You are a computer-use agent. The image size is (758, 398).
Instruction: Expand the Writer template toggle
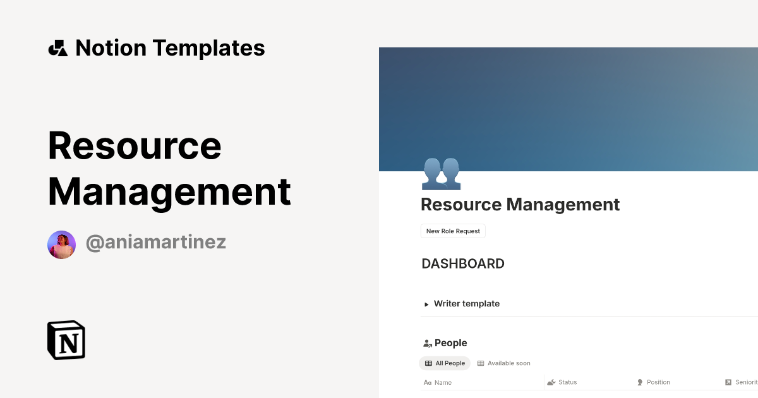coord(426,304)
